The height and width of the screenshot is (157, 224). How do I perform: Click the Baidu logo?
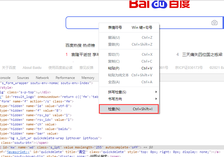click(x=160, y=4)
